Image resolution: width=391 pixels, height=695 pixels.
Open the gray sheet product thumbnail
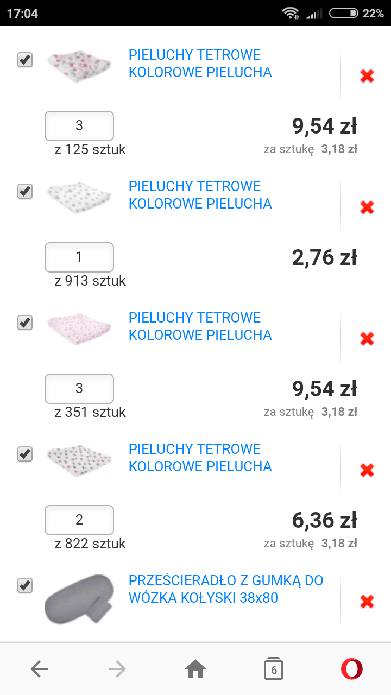(x=79, y=599)
